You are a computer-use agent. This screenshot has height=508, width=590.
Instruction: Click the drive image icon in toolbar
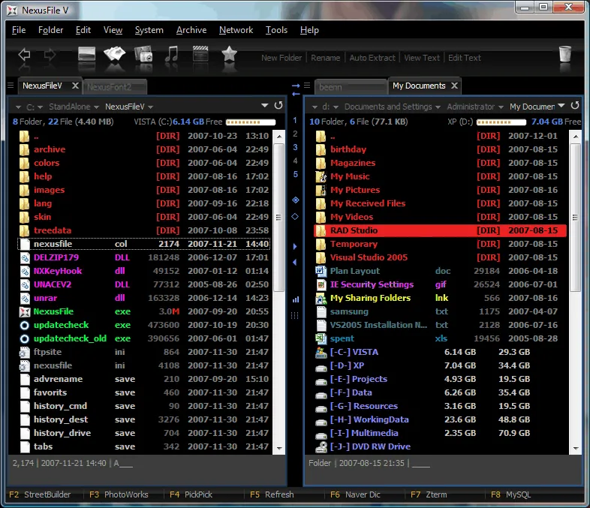pos(87,55)
